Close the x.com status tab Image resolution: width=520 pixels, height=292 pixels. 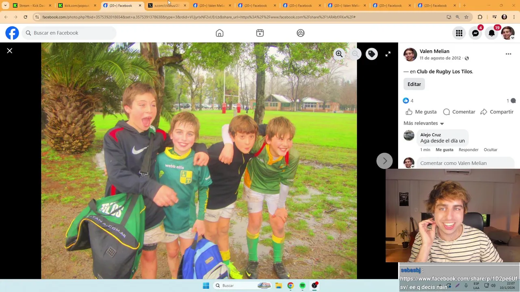185,6
